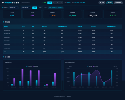125x100 pixels.
Task: Open calendar picker icon in 2026/06/08 field
Action: coord(29,8)
